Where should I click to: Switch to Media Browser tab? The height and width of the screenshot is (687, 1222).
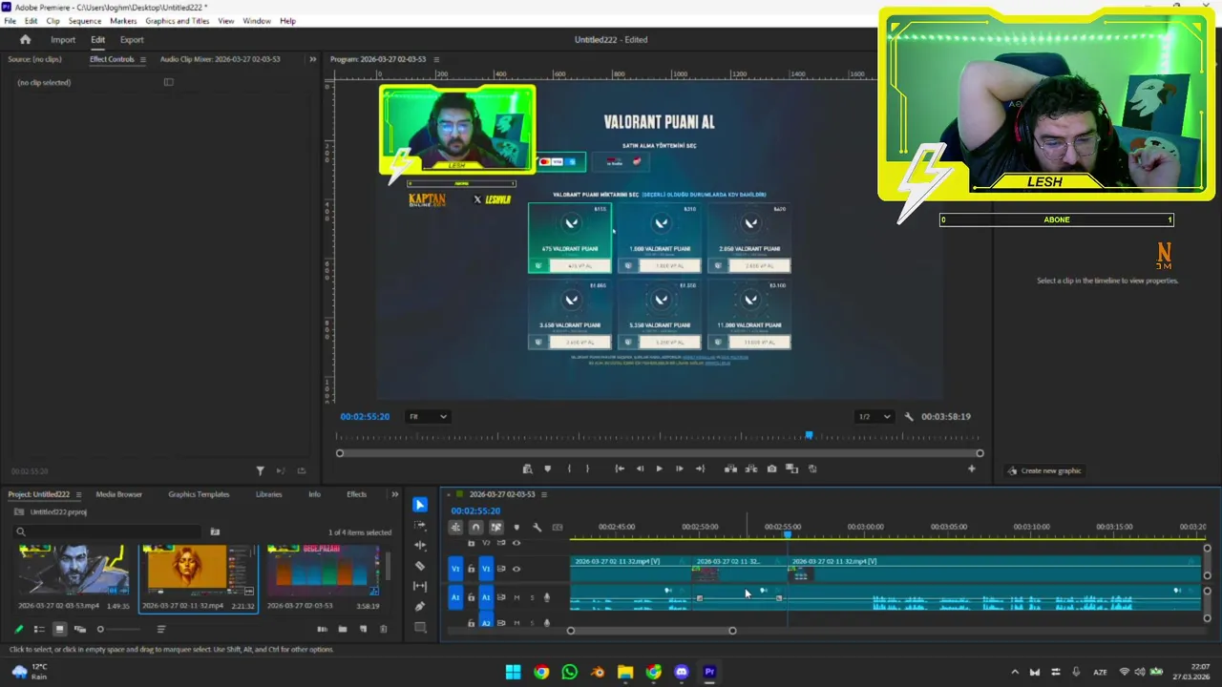pyautogui.click(x=118, y=494)
